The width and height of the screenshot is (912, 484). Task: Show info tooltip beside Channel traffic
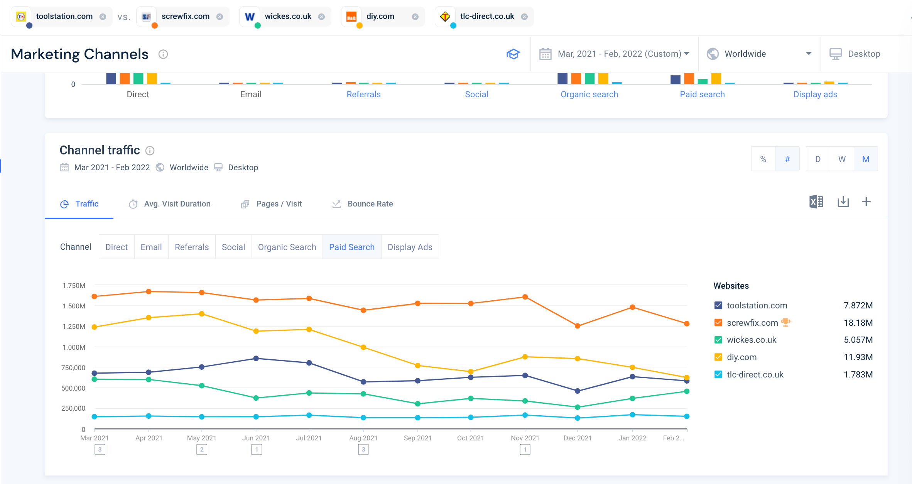pos(150,151)
